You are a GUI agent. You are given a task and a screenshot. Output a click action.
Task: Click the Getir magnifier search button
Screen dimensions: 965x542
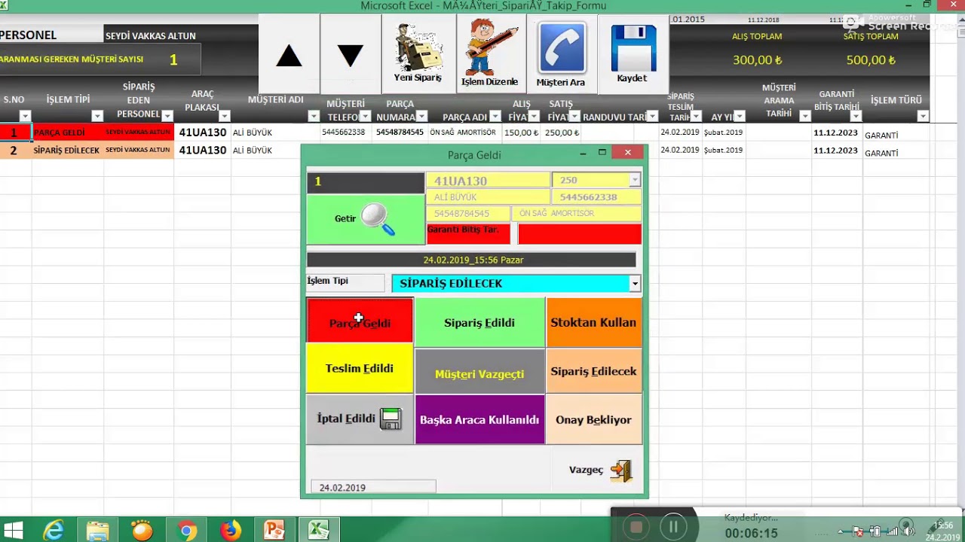(366, 219)
